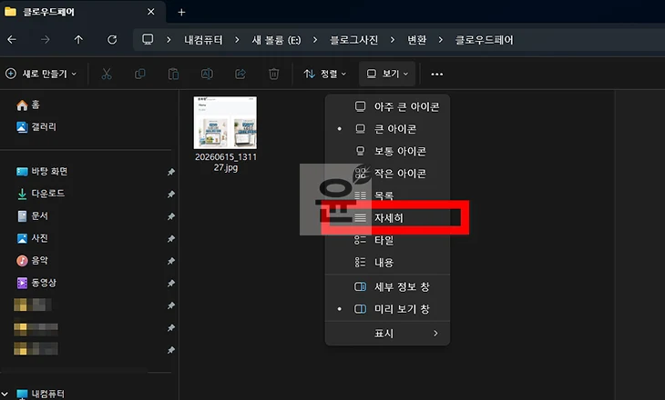Expand chevron after 내컴퓨터 breadcrumb
The width and height of the screenshot is (665, 400).
click(237, 40)
